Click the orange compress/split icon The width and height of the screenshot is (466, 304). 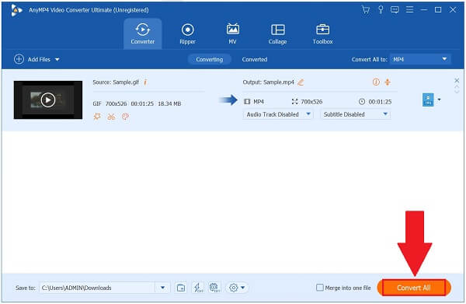[388, 82]
